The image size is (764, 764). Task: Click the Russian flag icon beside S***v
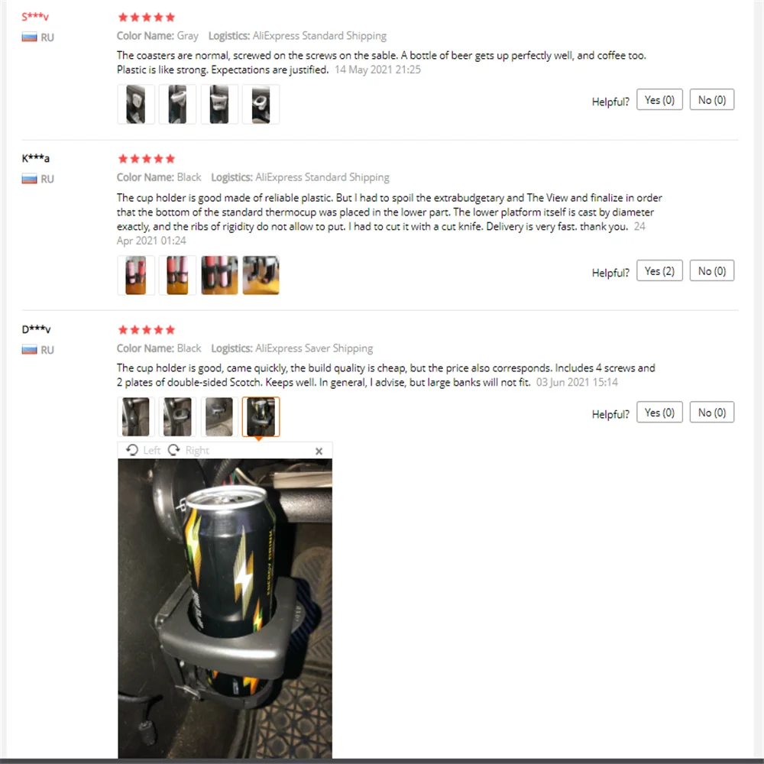(x=29, y=37)
